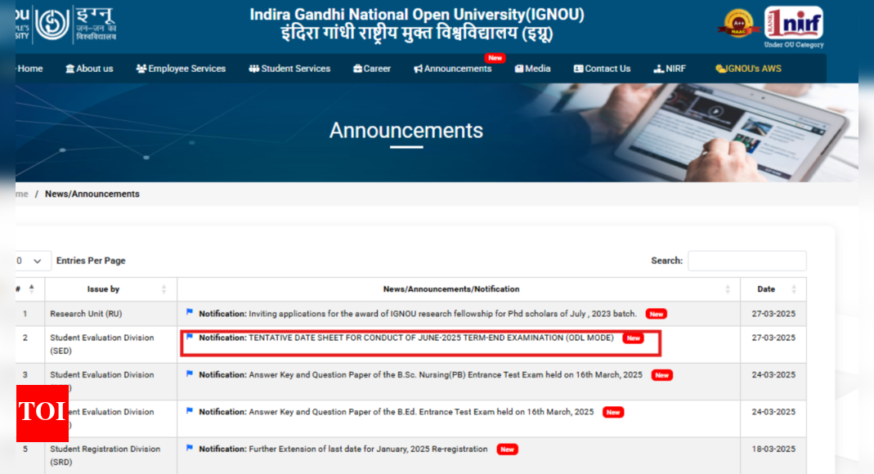This screenshot has width=874, height=474.
Task: Click flag icon beside date sheet notification
Action: (x=190, y=337)
